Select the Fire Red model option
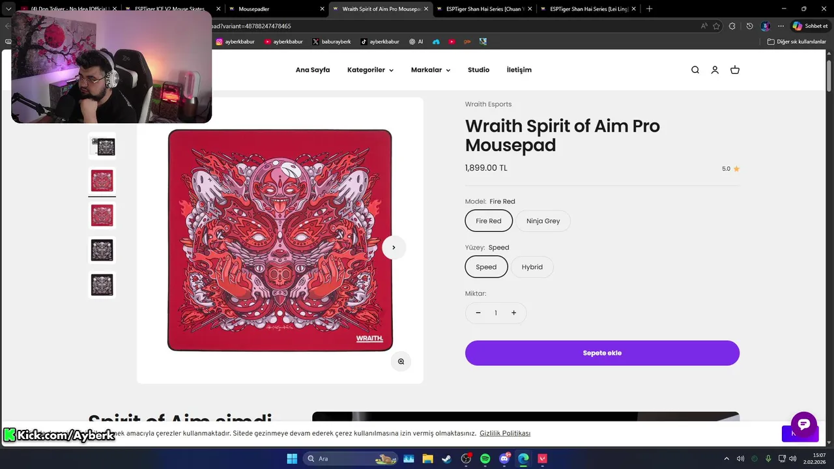Screen dimensions: 834x469 click(x=489, y=221)
